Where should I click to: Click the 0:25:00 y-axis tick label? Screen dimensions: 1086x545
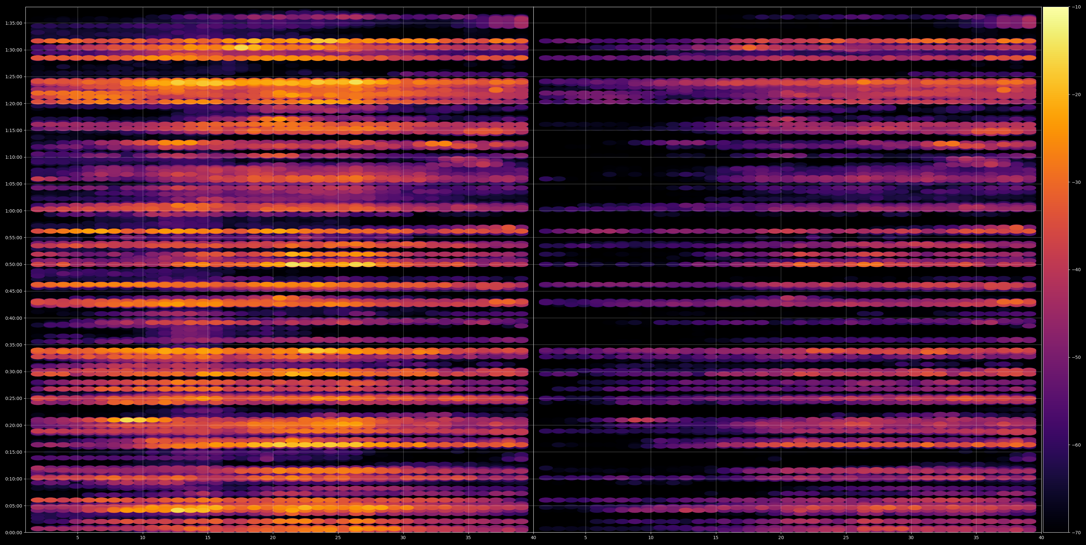pyautogui.click(x=13, y=398)
